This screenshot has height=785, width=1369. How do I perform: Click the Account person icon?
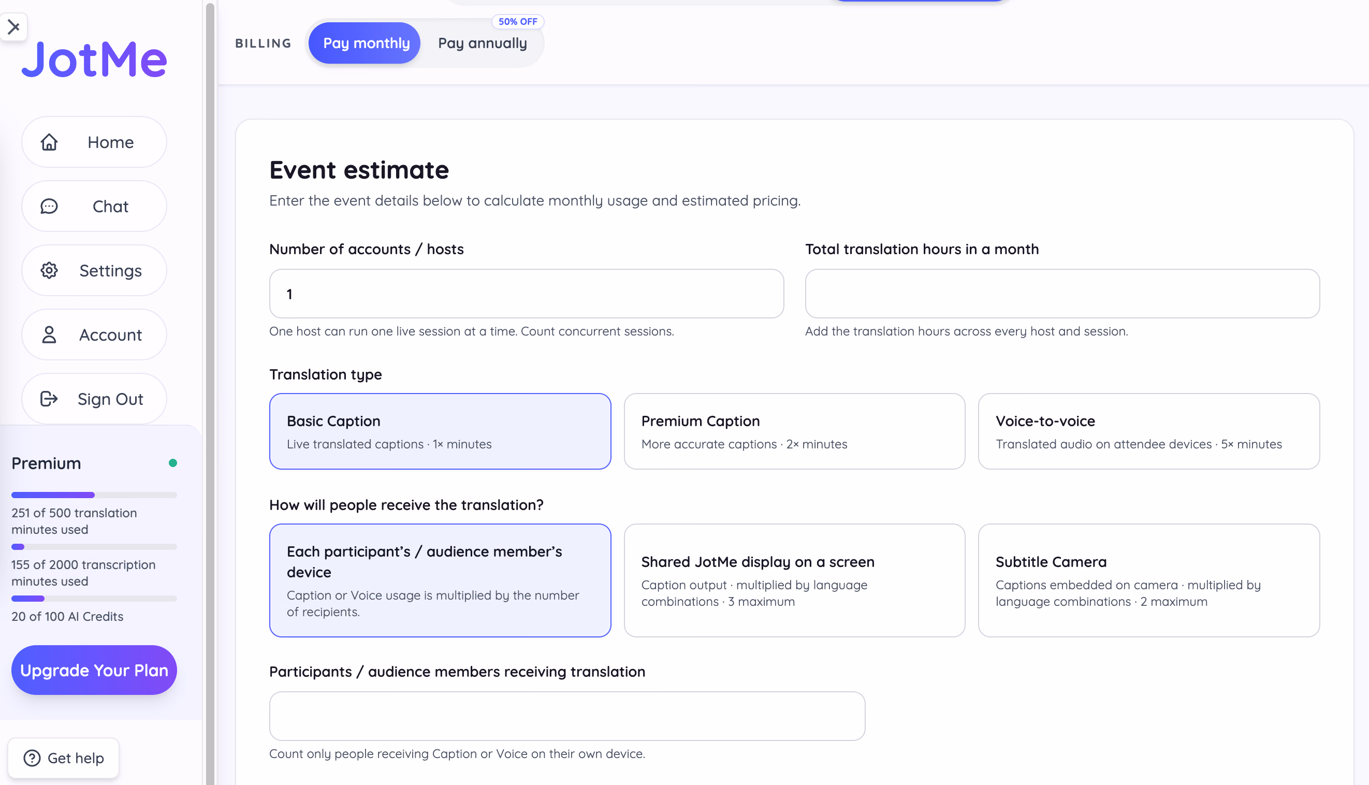(x=49, y=335)
